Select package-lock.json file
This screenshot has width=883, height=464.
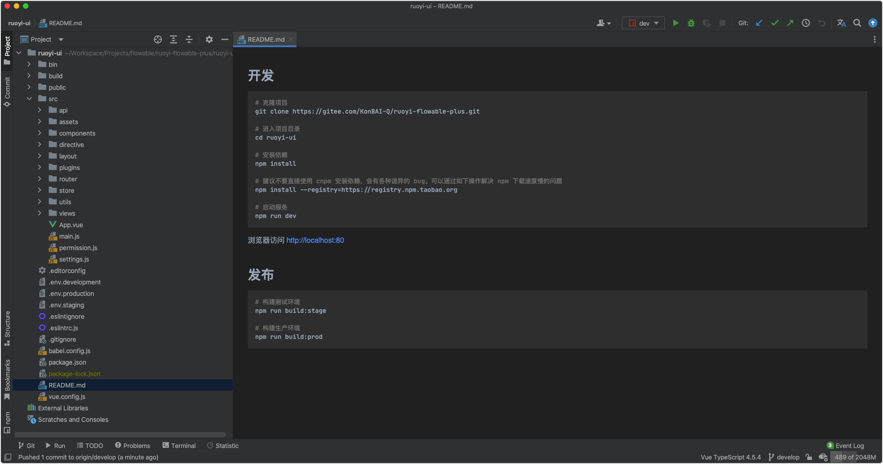pos(74,374)
